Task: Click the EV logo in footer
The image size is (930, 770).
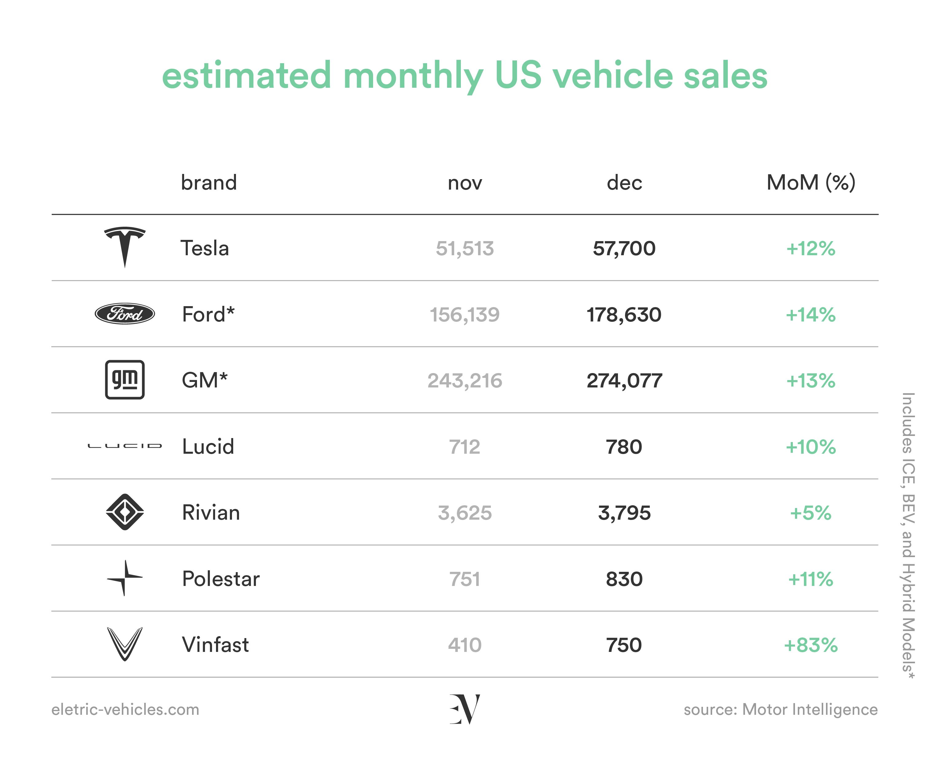Action: (465, 709)
